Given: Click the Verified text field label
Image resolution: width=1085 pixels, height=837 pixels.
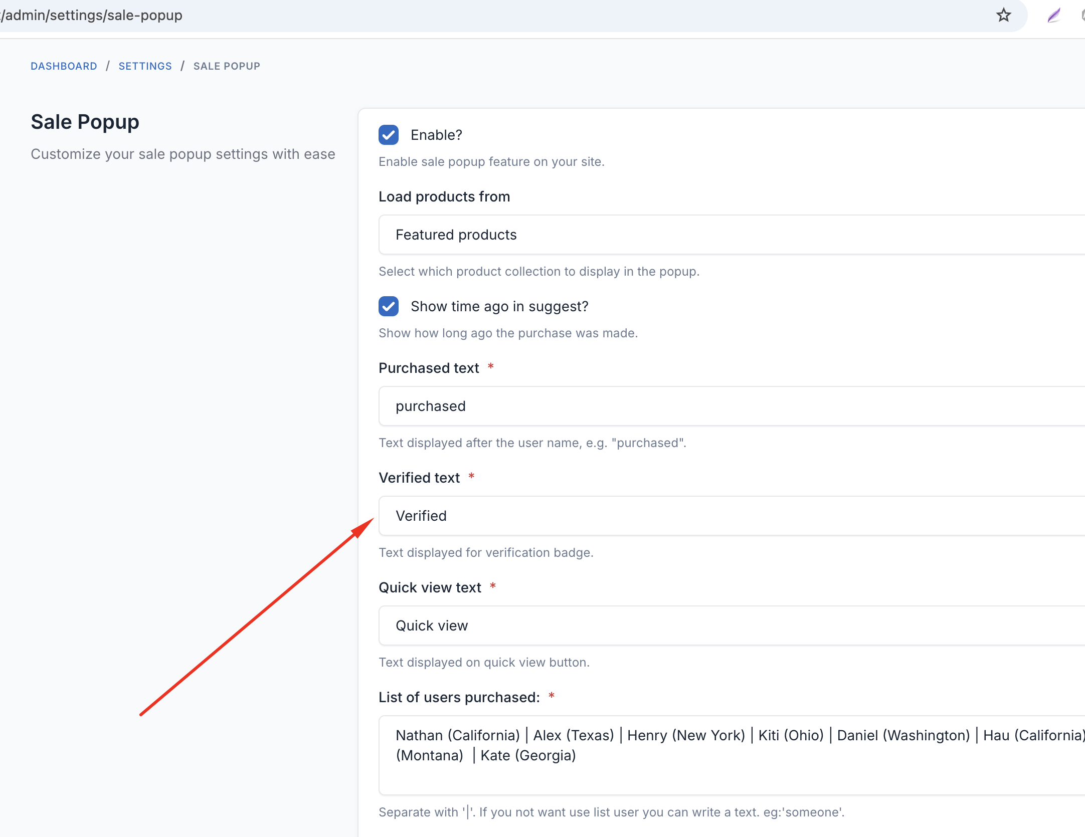Looking at the screenshot, I should tap(419, 478).
